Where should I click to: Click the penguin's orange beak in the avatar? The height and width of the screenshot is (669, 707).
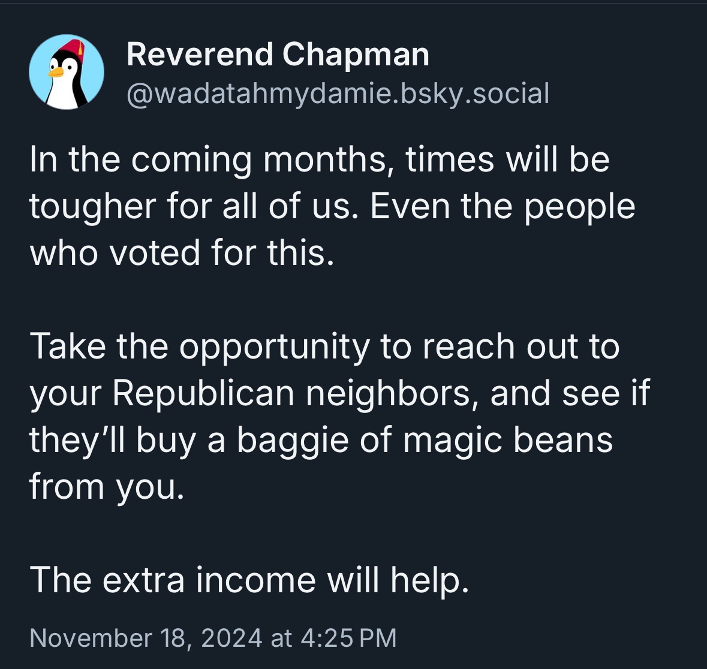click(55, 73)
